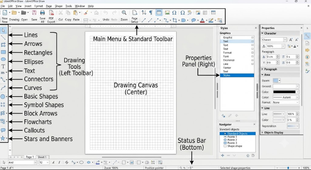311x170 pixels.
Task: Open the File menu
Action: coord(2,6)
